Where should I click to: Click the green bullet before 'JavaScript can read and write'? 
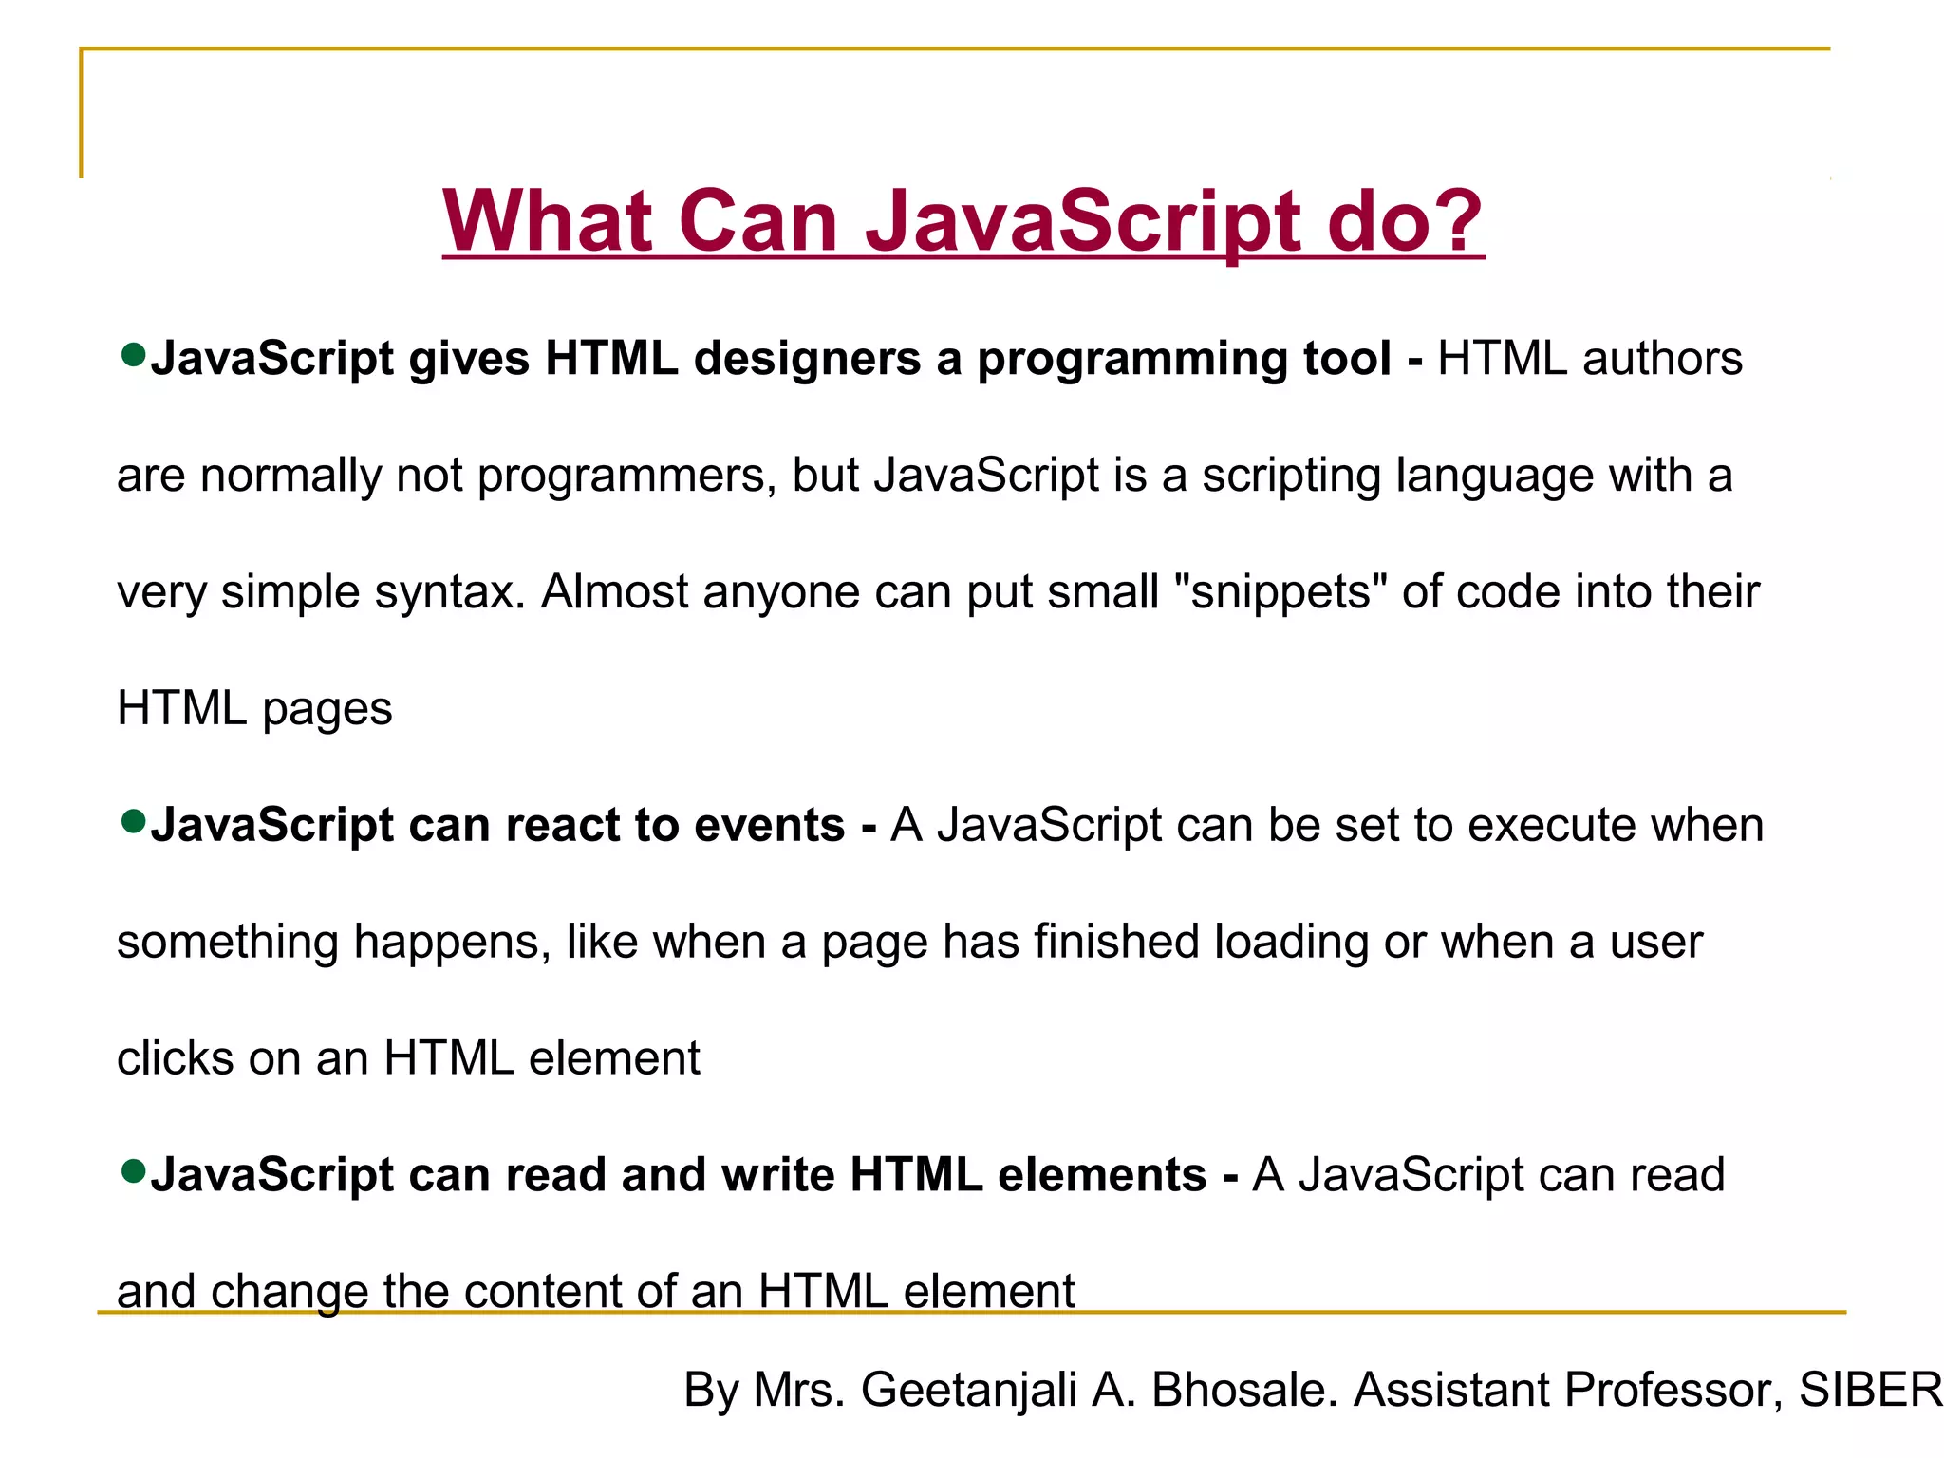tap(134, 1171)
